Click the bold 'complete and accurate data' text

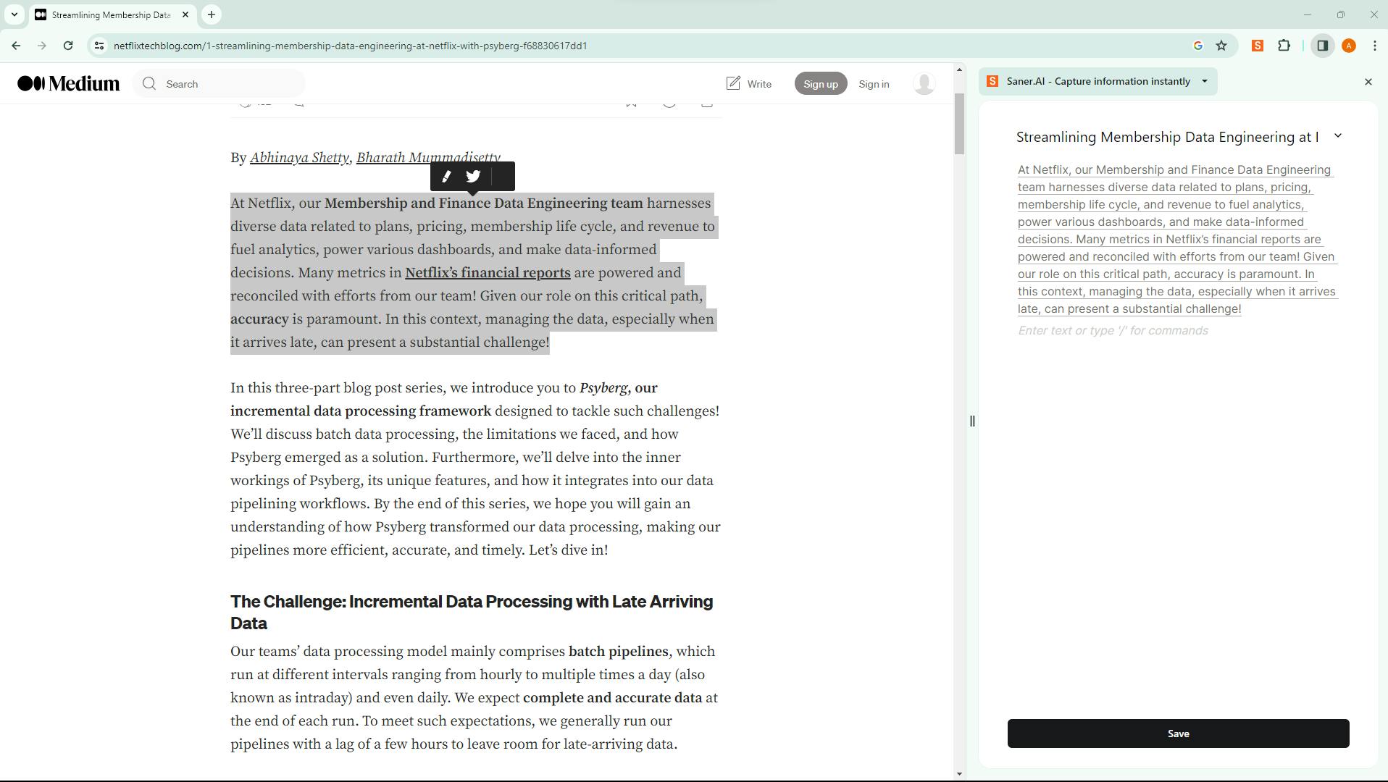612,698
